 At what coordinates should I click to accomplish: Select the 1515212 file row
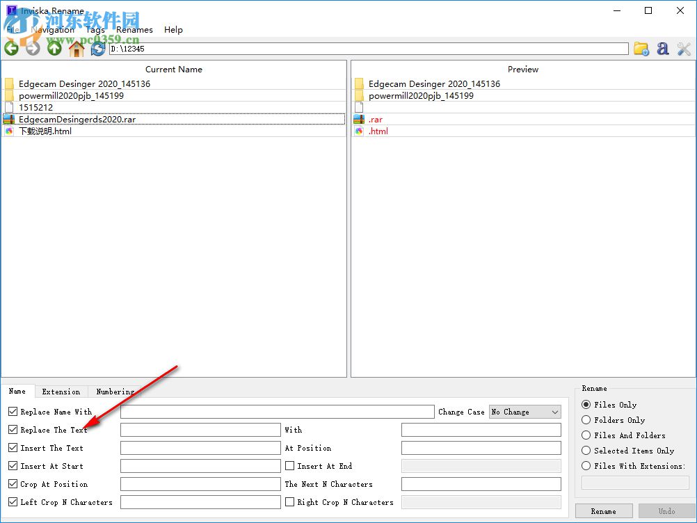click(x=174, y=107)
